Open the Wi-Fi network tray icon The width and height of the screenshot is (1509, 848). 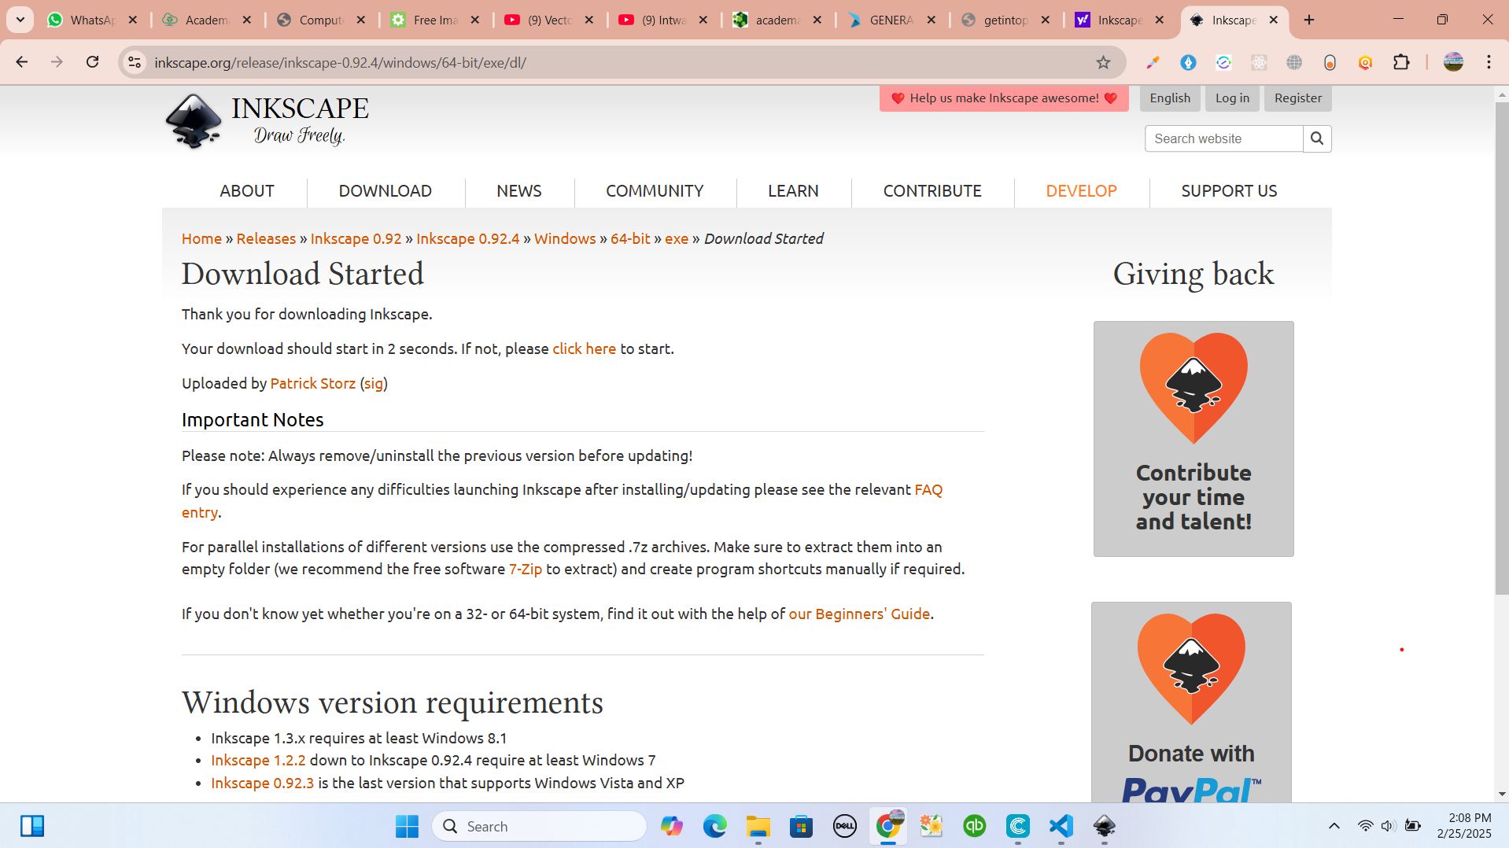[1365, 826]
